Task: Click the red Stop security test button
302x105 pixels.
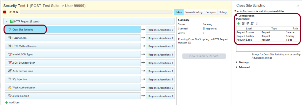Action: [5, 12]
